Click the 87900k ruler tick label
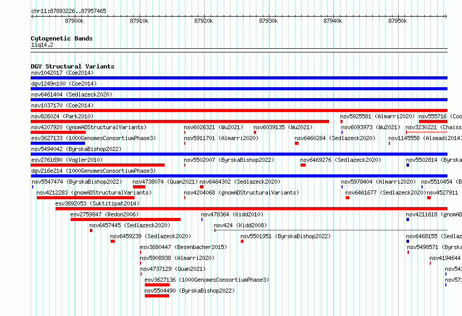This screenshot has height=316, width=462. coord(74,21)
